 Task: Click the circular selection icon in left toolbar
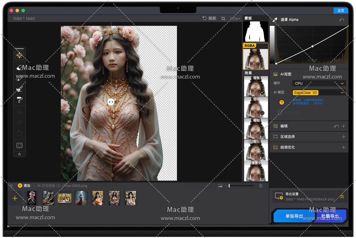click(x=19, y=145)
